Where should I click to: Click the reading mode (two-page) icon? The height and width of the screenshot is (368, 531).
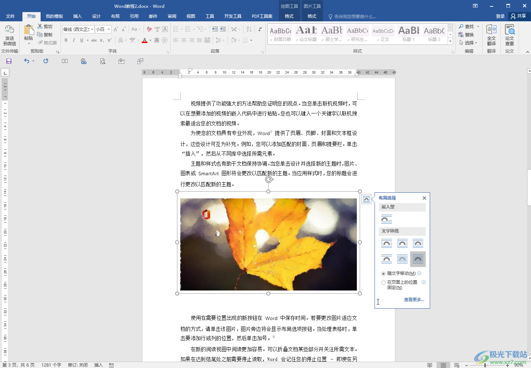click(65, 61)
